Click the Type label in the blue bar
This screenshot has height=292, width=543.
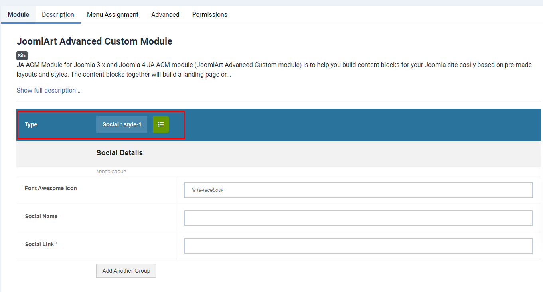pyautogui.click(x=31, y=124)
